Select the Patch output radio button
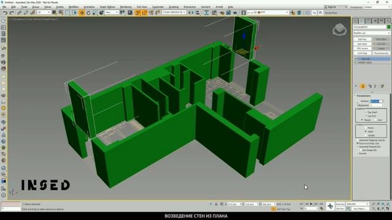 (366, 128)
